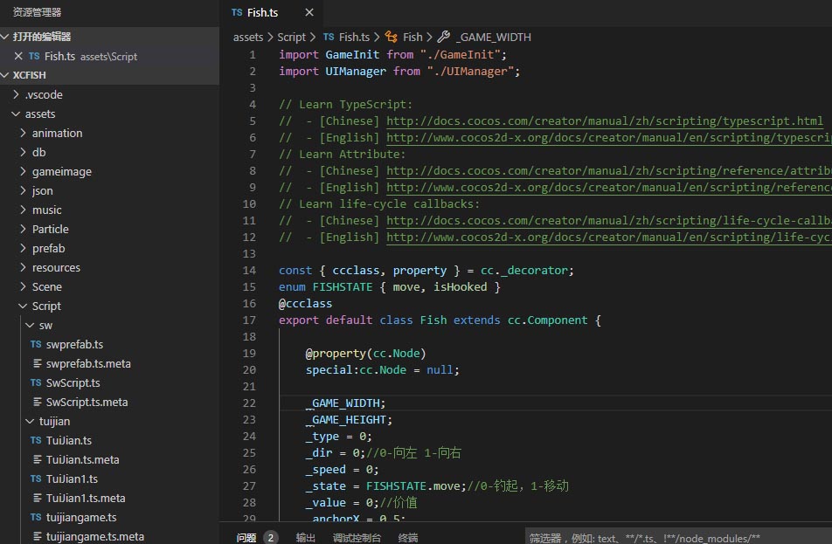Select SwScript.ts in file tree
The width and height of the screenshot is (832, 544).
pos(73,382)
